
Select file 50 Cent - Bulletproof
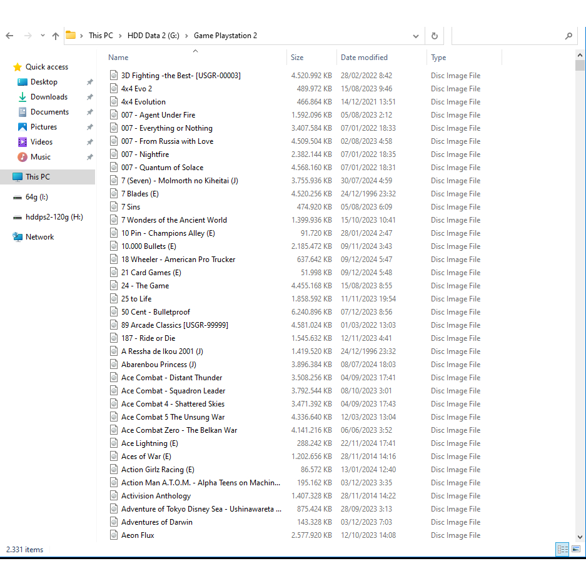156,311
